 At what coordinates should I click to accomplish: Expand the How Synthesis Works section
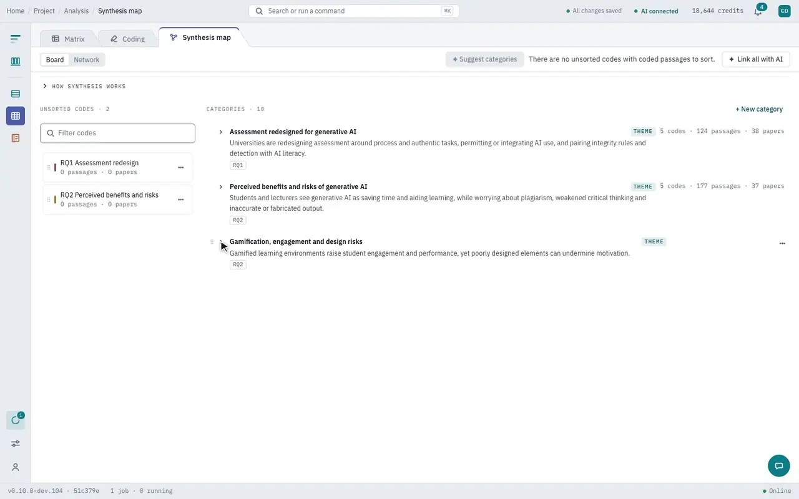(x=84, y=86)
